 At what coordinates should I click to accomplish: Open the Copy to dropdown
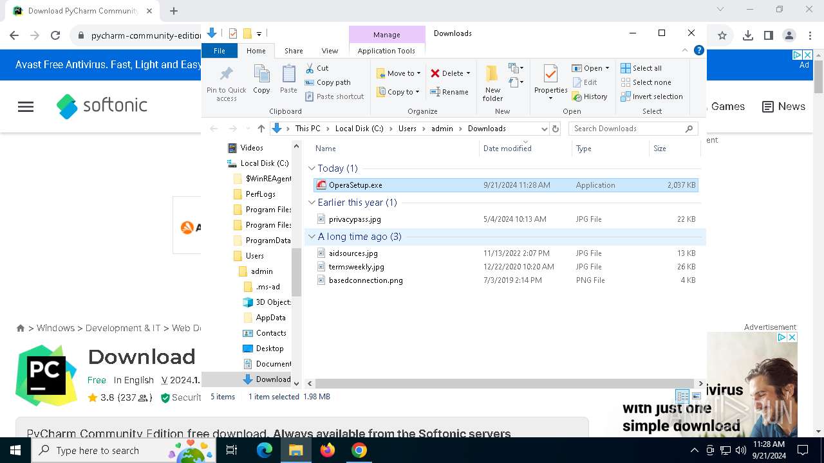[x=398, y=92]
